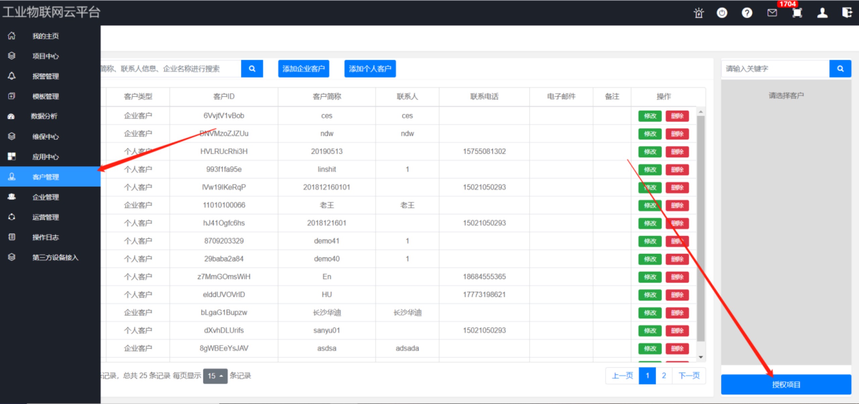
Task: Open the mail messages icon
Action: pyautogui.click(x=772, y=13)
